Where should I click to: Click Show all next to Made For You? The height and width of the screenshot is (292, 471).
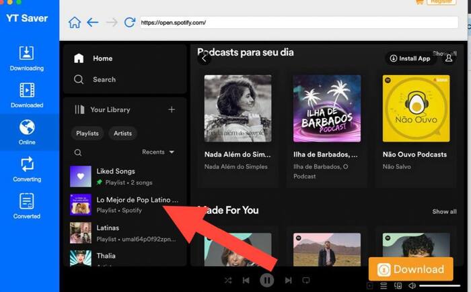coord(444,211)
